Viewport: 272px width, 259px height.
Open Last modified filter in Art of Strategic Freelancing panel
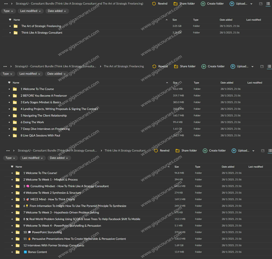click(x=30, y=74)
